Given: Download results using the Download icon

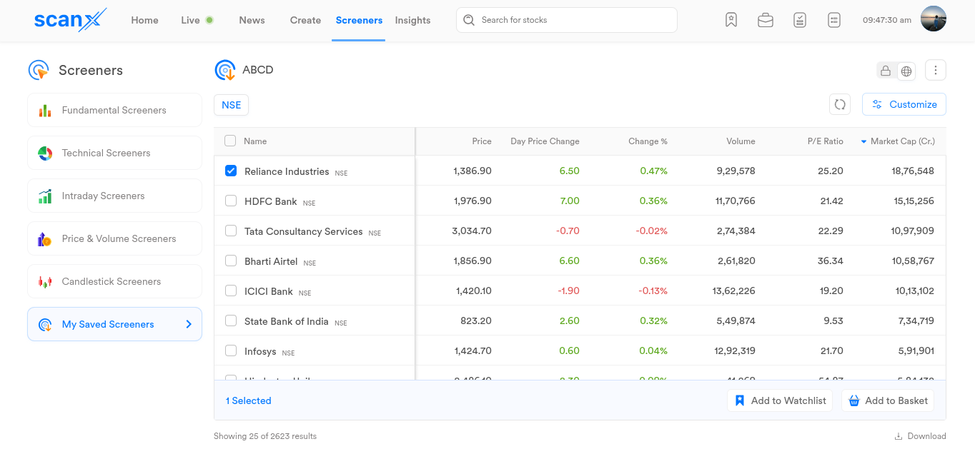Looking at the screenshot, I should (x=898, y=436).
